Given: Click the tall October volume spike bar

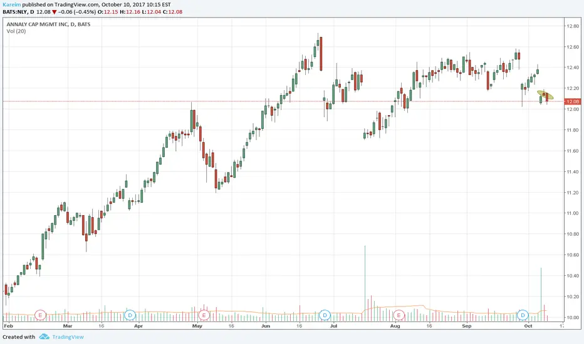Looking at the screenshot, I should [541, 294].
